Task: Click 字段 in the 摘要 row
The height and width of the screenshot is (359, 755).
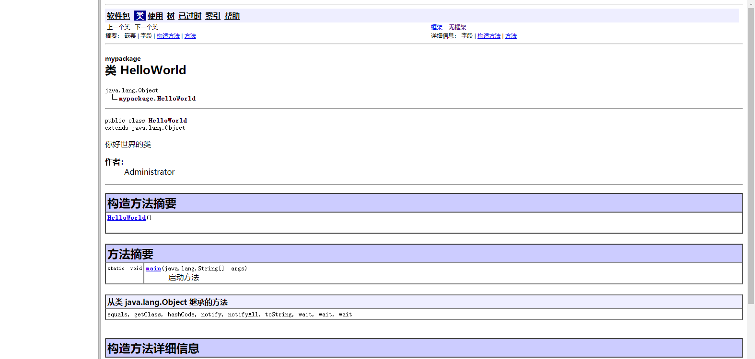Action: 146,36
